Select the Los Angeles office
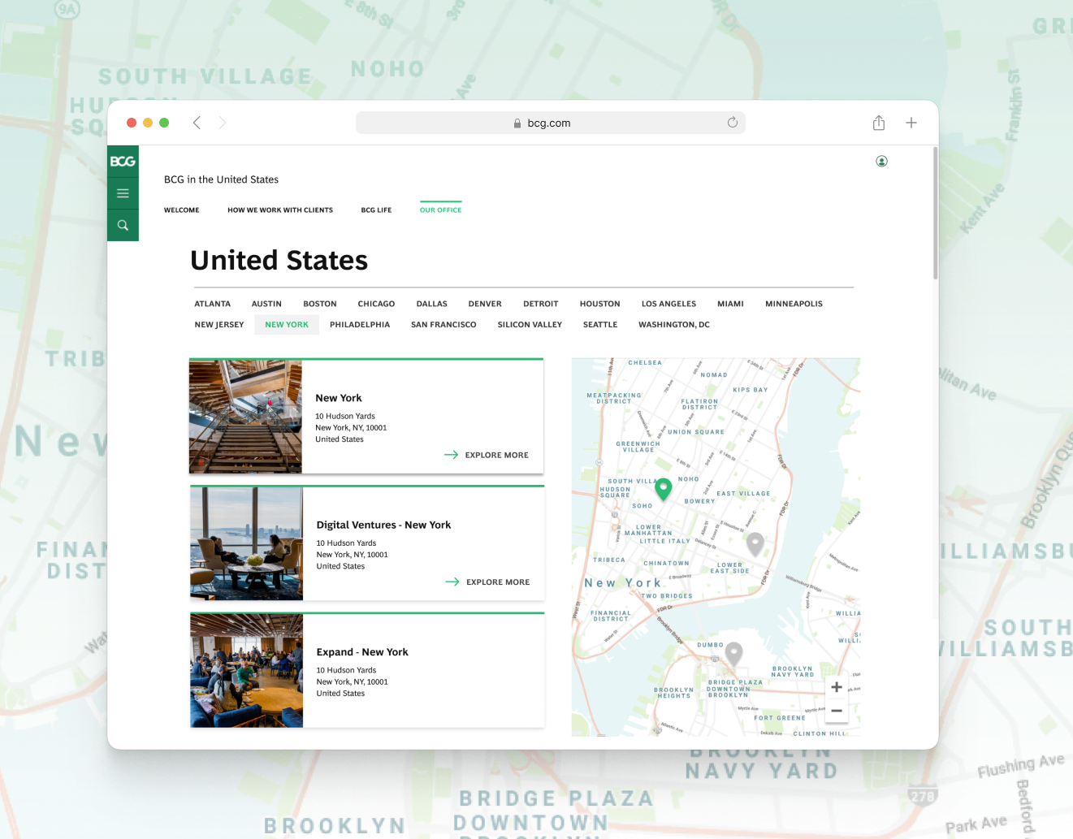1073x839 pixels. [668, 304]
